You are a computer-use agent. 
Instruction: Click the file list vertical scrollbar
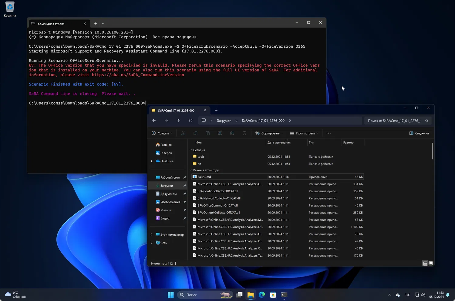click(432, 151)
